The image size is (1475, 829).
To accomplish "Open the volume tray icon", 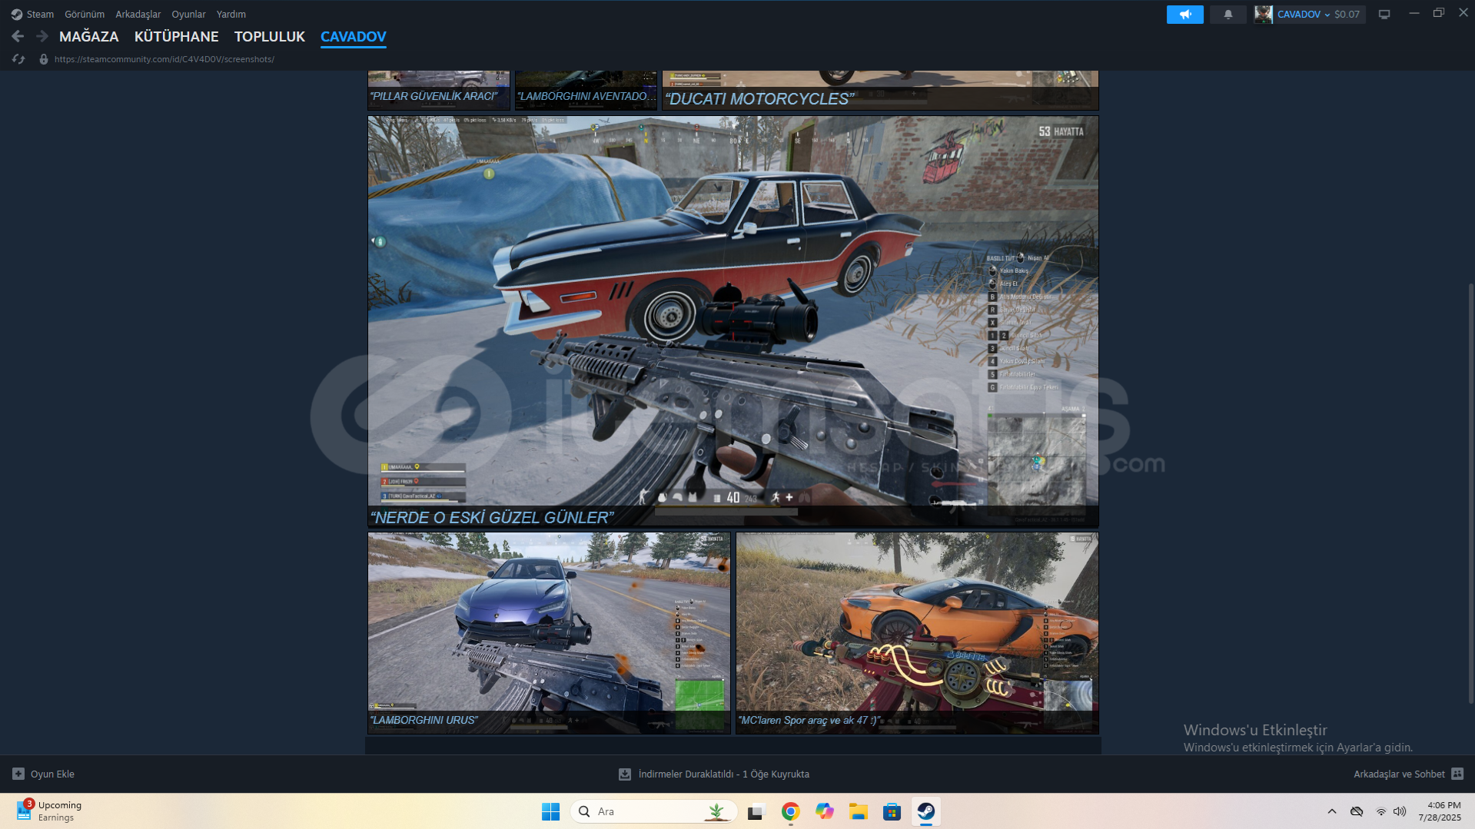I will coord(1400,811).
